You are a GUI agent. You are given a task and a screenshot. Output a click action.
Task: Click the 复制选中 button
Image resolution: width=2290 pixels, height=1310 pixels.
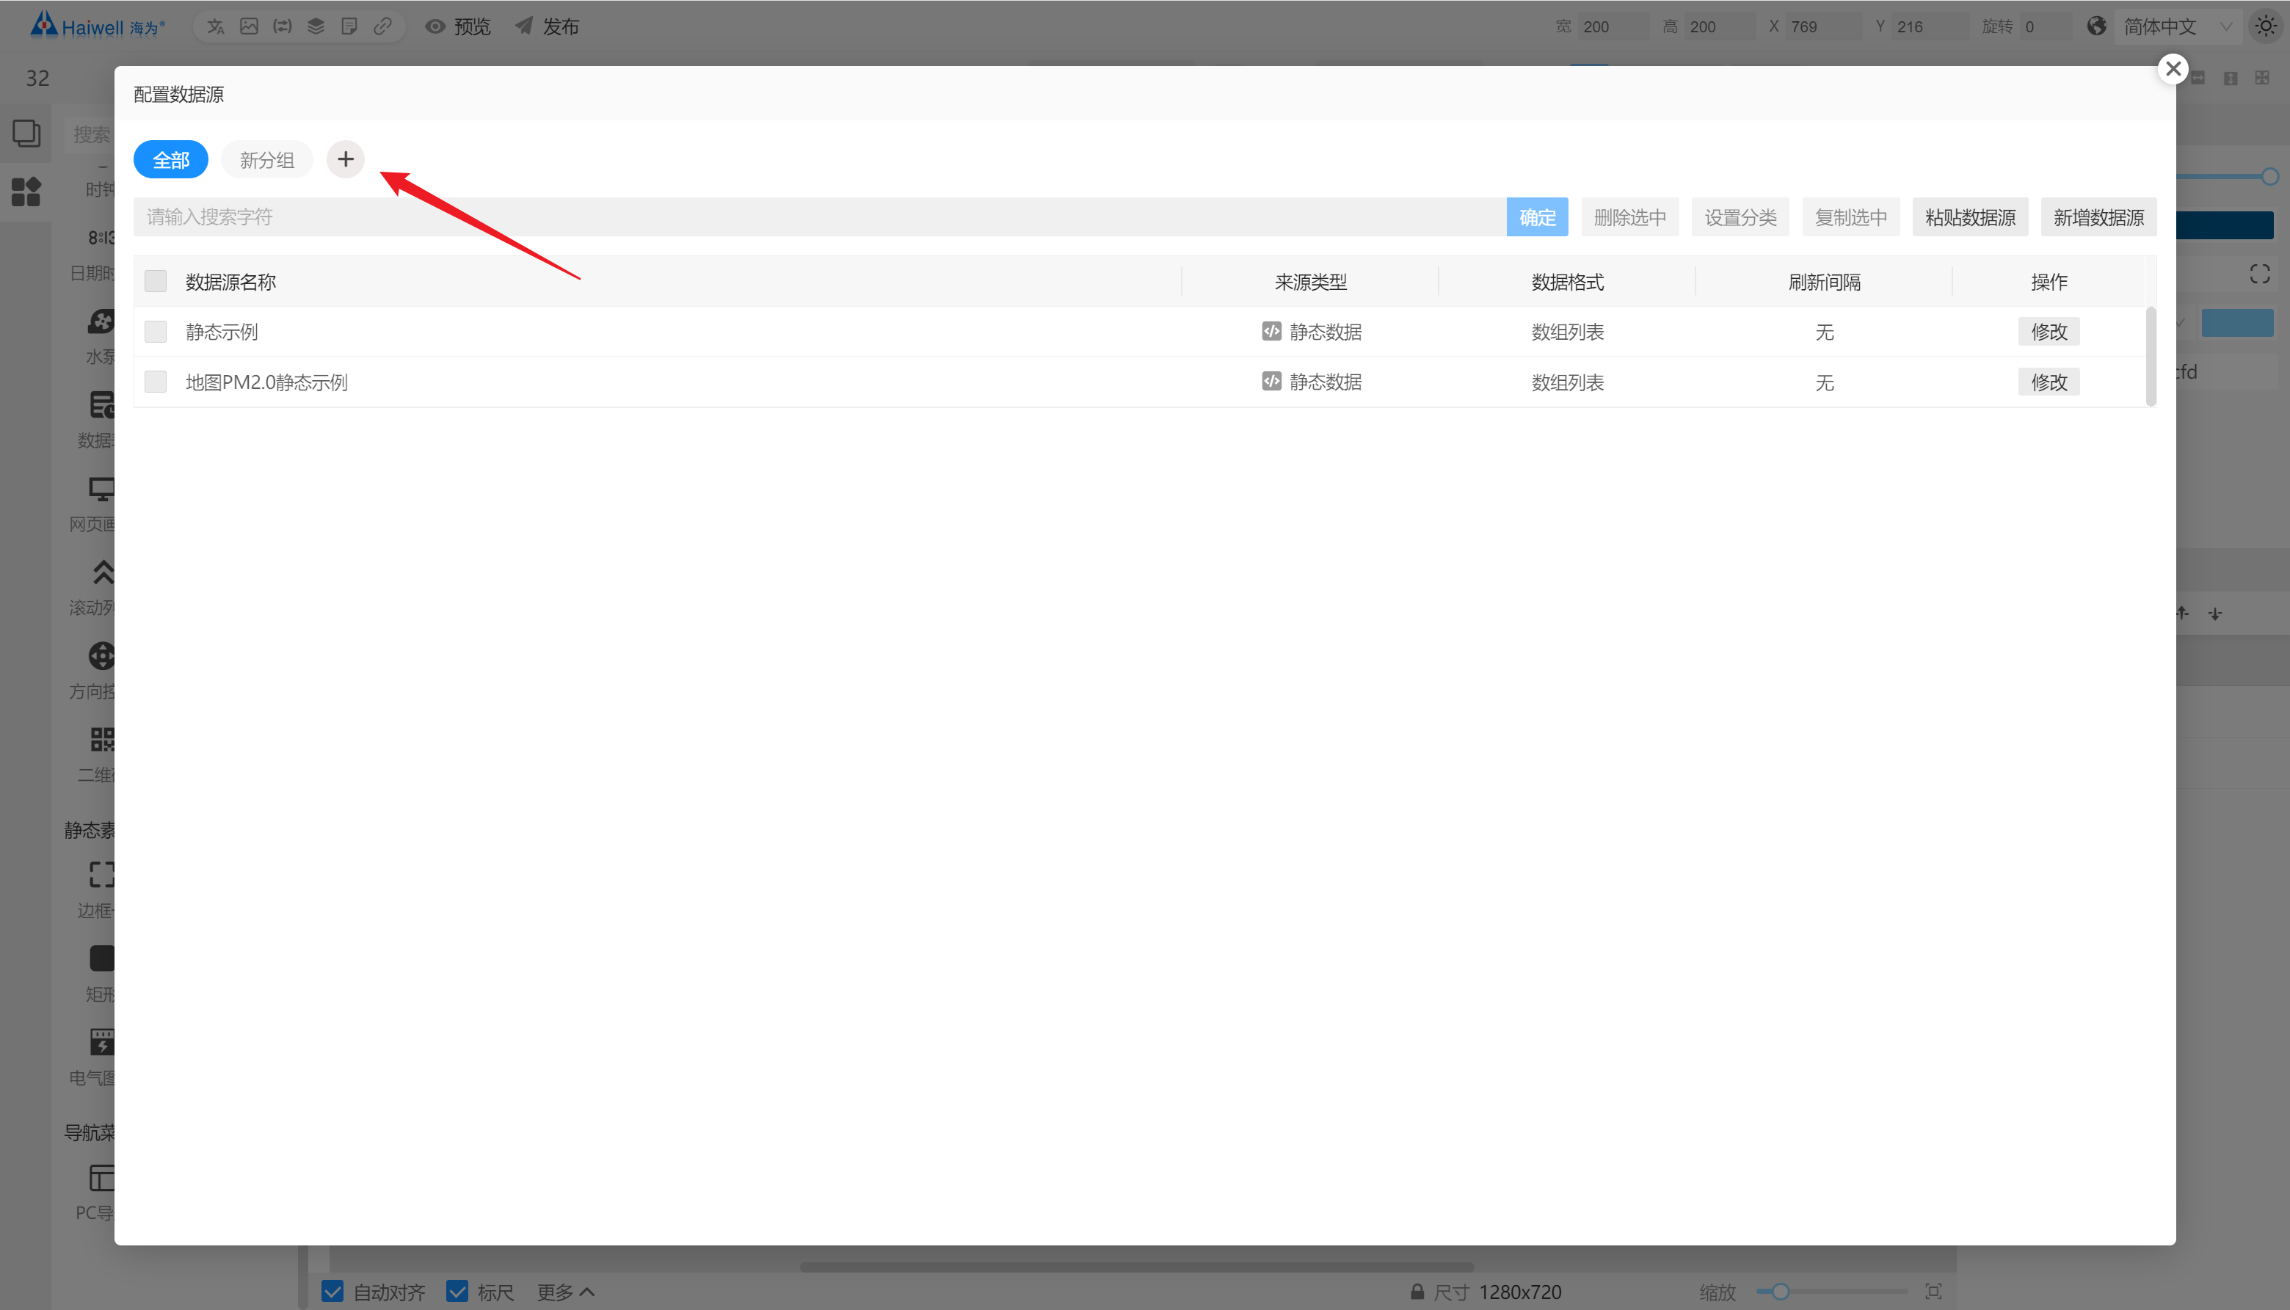[1851, 216]
